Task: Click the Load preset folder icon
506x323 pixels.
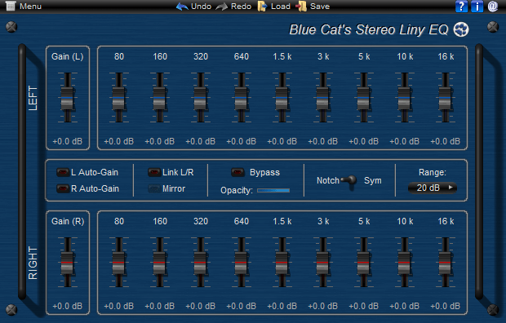Action: click(x=262, y=7)
